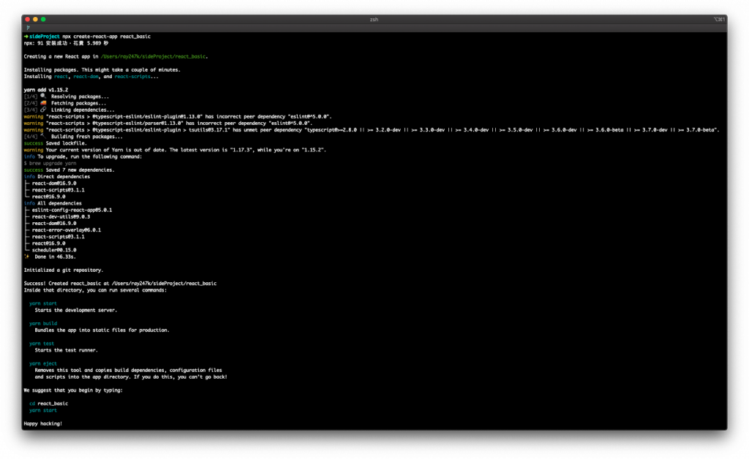Click the 'Linking dependencies...' text

click(83, 110)
